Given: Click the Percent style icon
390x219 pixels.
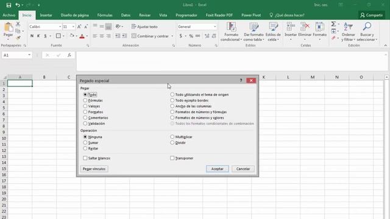Looking at the screenshot, I should click(191, 36).
